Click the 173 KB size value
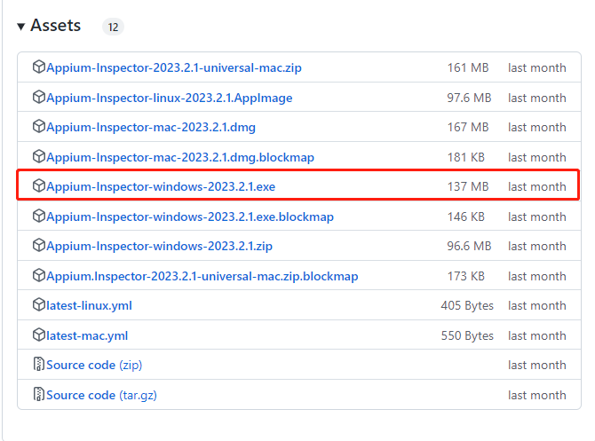The image size is (595, 441). tap(466, 277)
